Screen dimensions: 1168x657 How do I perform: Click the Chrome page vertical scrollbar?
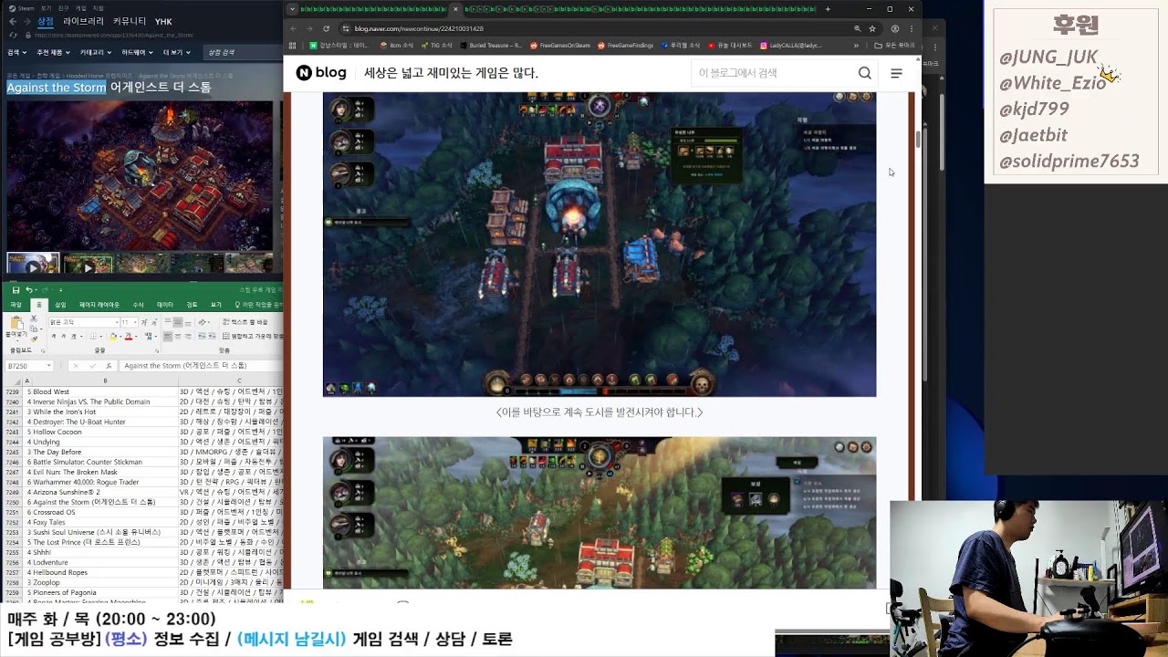918,140
